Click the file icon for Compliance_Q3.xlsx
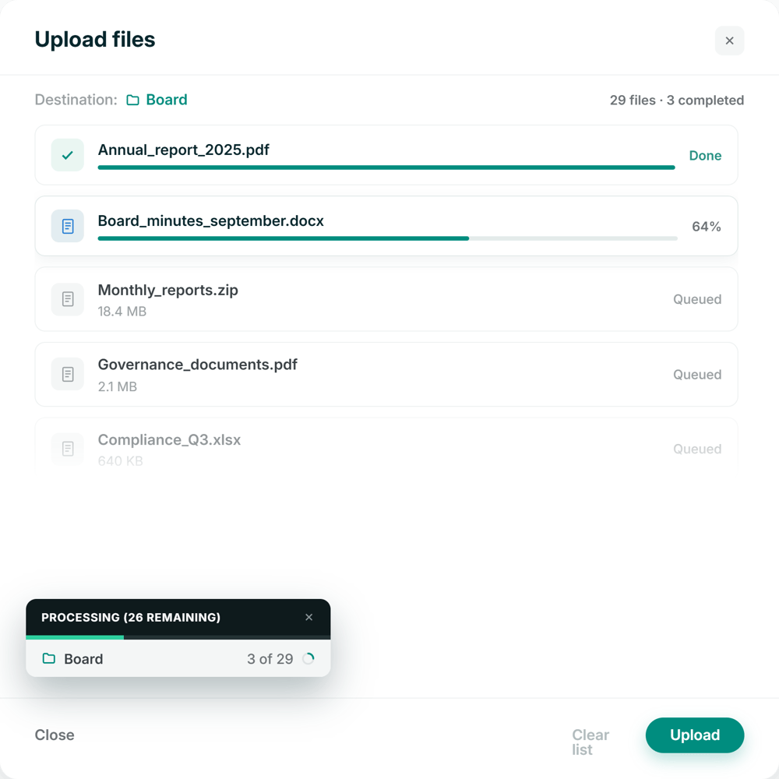This screenshot has width=779, height=779. point(68,449)
